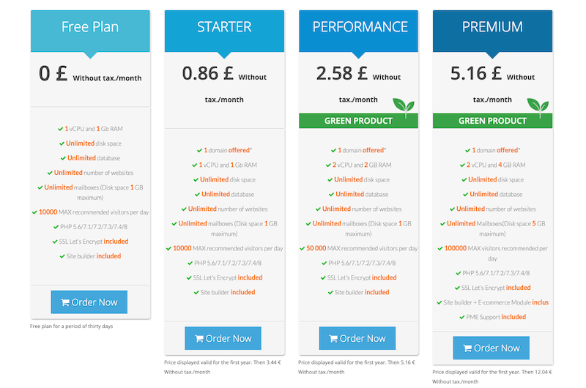Screen dimensions: 586x388
Task: Select the STARTER plan header
Action: [224, 31]
